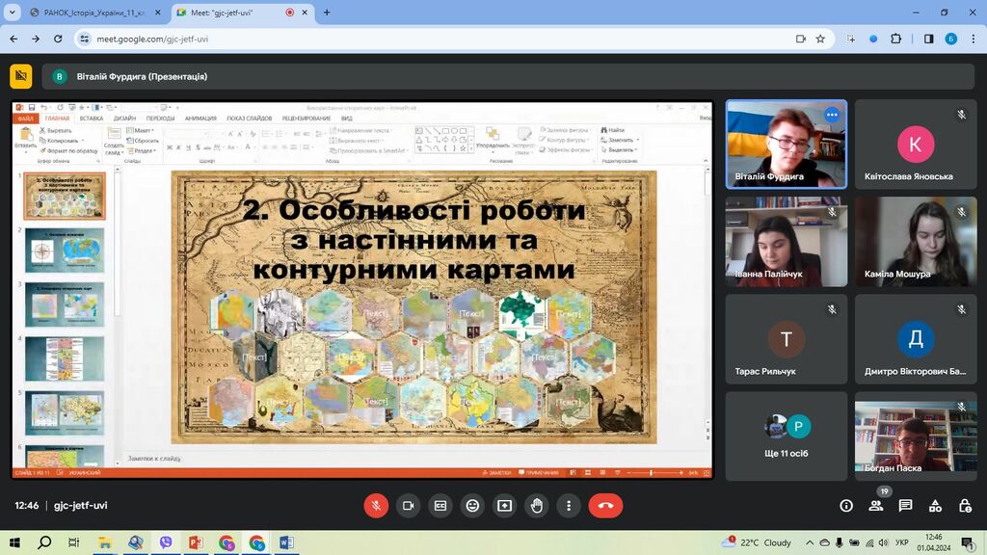The image size is (987, 555).
Task: Click the "Ще 11 осіб" participants tile
Action: 787,436
